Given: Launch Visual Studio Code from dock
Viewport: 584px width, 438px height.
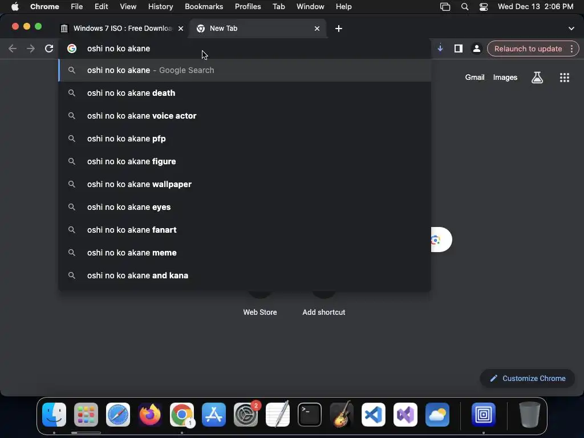Looking at the screenshot, I should pyautogui.click(x=374, y=415).
